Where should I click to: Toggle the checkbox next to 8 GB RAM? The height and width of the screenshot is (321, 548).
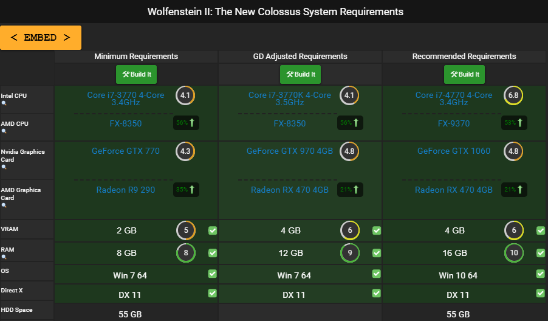pyautogui.click(x=213, y=253)
